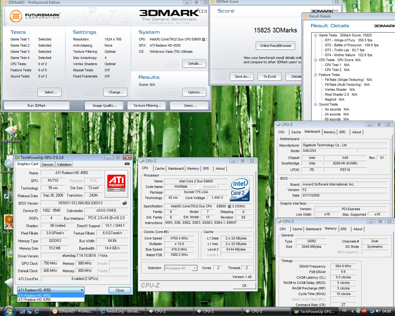Click the Close button in GPU-Z
The height and width of the screenshot is (316, 395).
click(120, 290)
